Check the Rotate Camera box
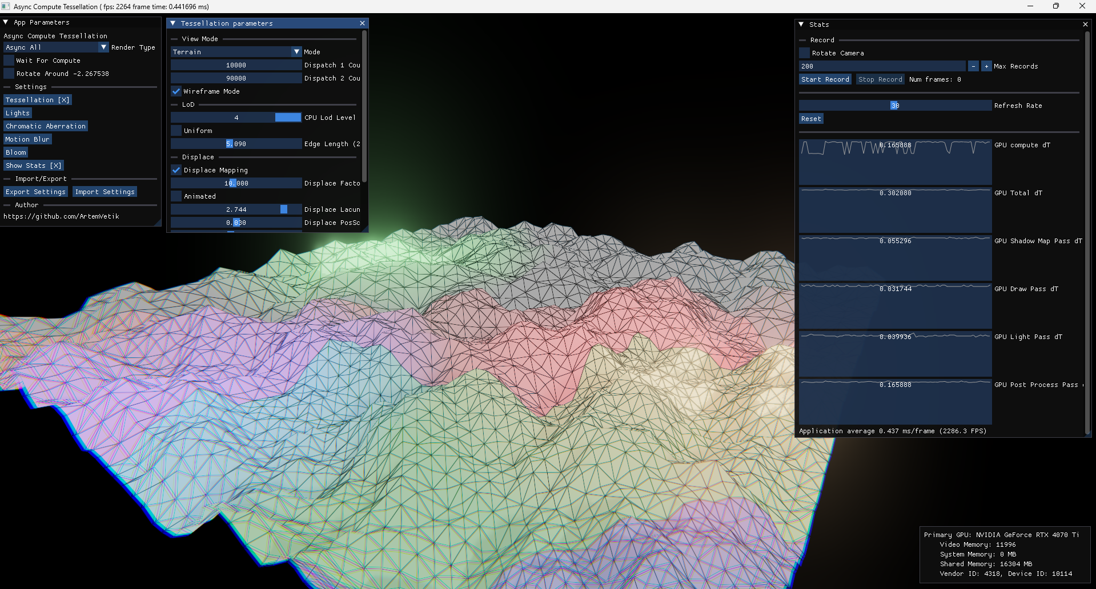1096x589 pixels. pos(804,53)
